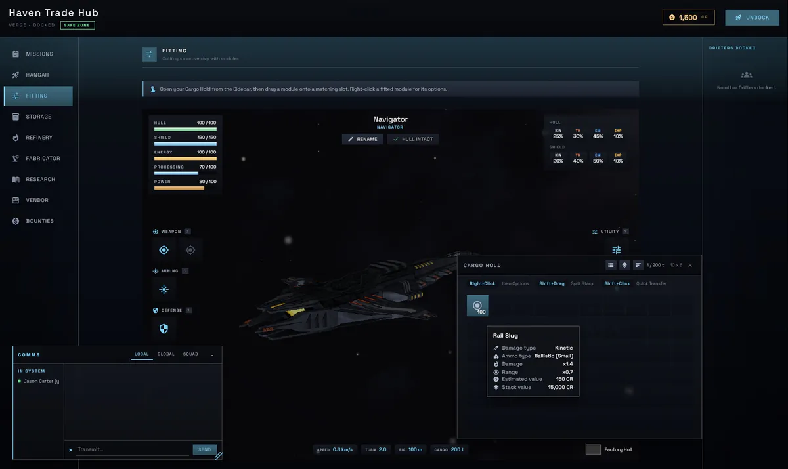Click the Shield TH 40% resistance value
This screenshot has height=469, width=788.
(578, 161)
